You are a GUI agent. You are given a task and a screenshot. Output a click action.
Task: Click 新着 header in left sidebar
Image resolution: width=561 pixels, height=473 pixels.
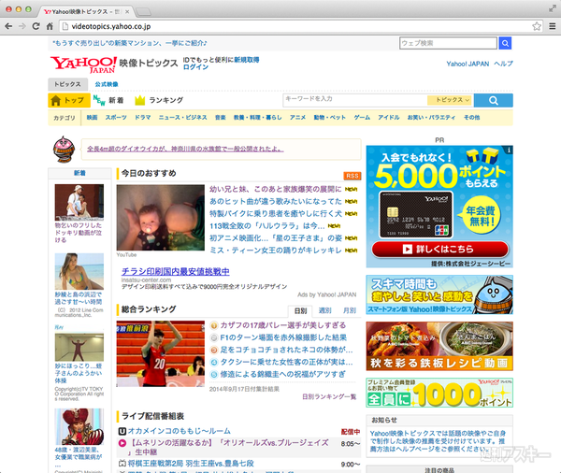(x=79, y=173)
